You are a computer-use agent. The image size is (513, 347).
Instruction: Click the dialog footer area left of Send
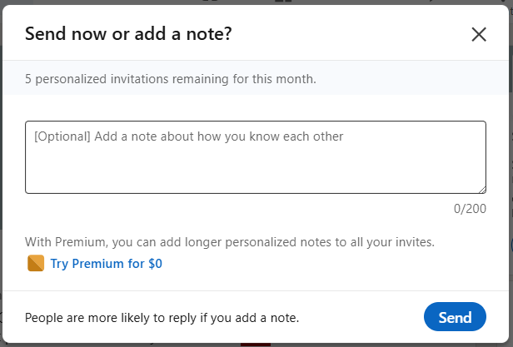point(361,317)
